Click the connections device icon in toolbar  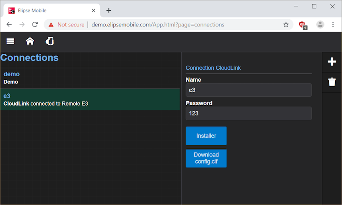50,41
